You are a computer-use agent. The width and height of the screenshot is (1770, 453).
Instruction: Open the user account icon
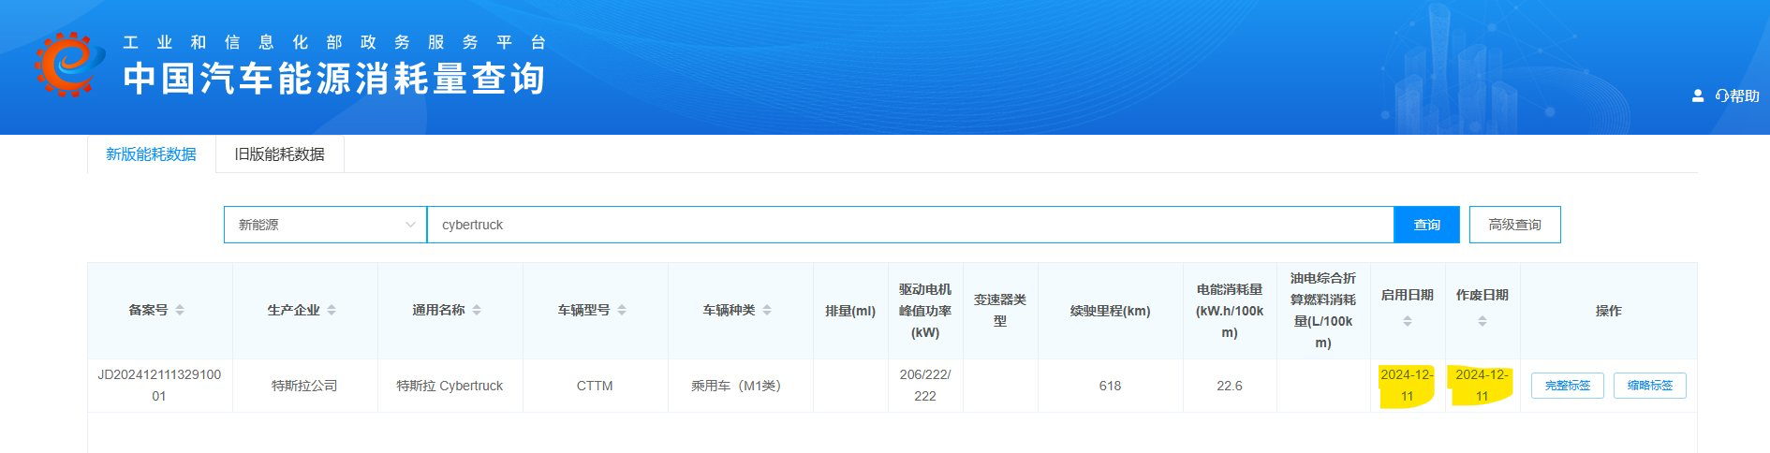(1697, 95)
